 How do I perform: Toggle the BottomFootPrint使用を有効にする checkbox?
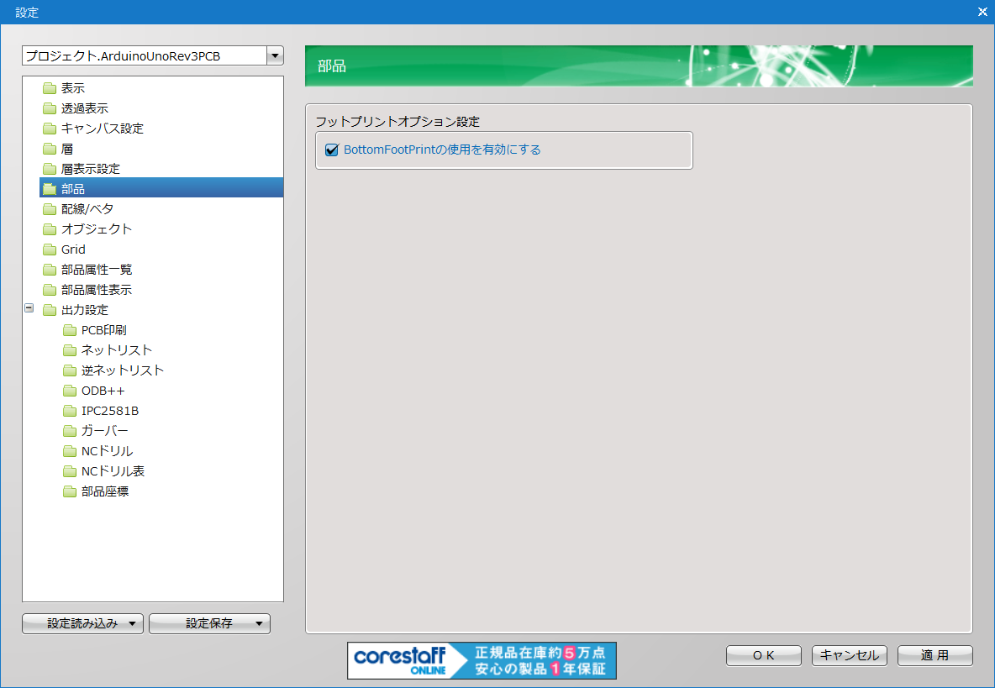tap(331, 150)
